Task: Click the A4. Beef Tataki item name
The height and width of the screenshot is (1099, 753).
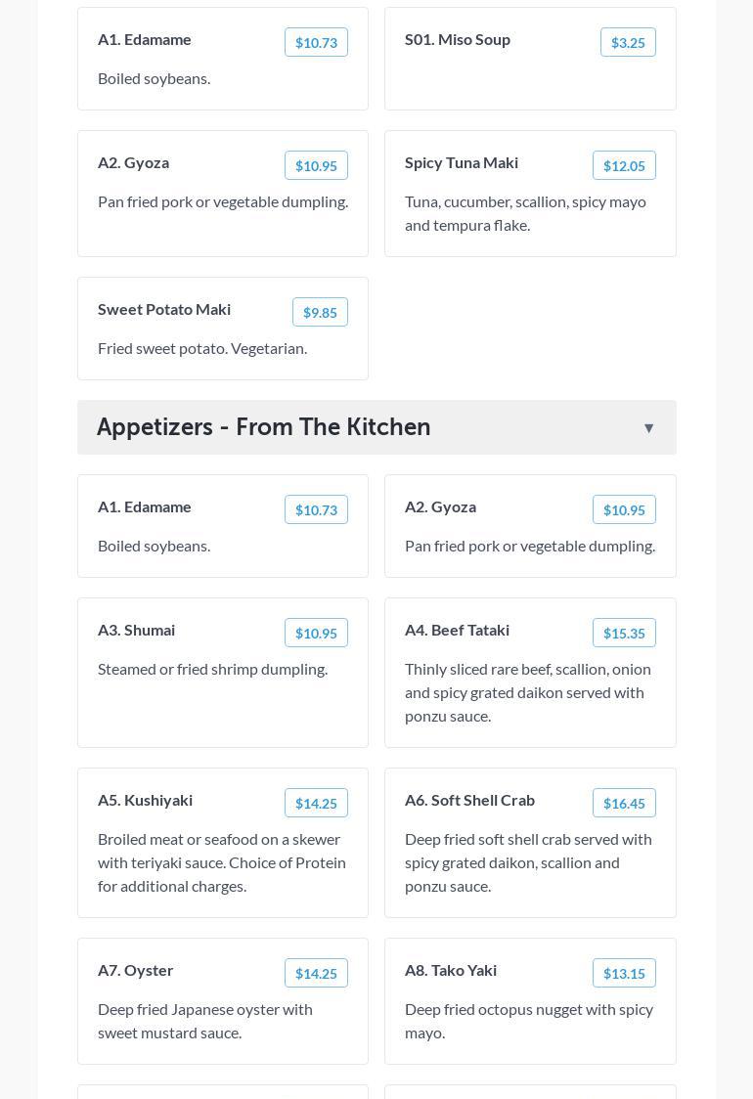Action: coord(457,630)
